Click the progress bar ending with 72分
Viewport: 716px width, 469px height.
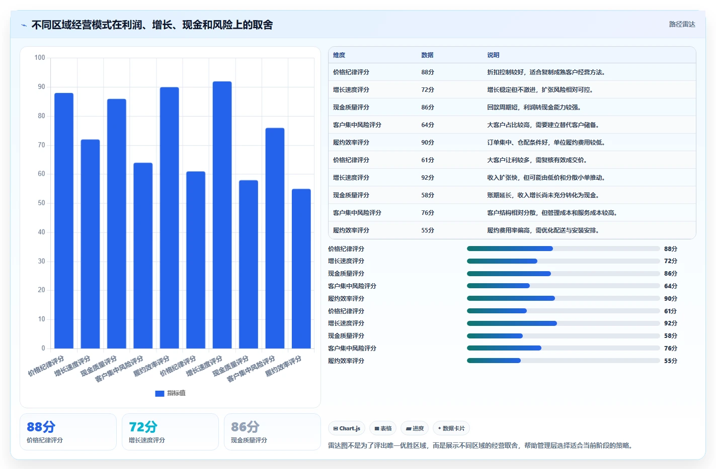563,261
